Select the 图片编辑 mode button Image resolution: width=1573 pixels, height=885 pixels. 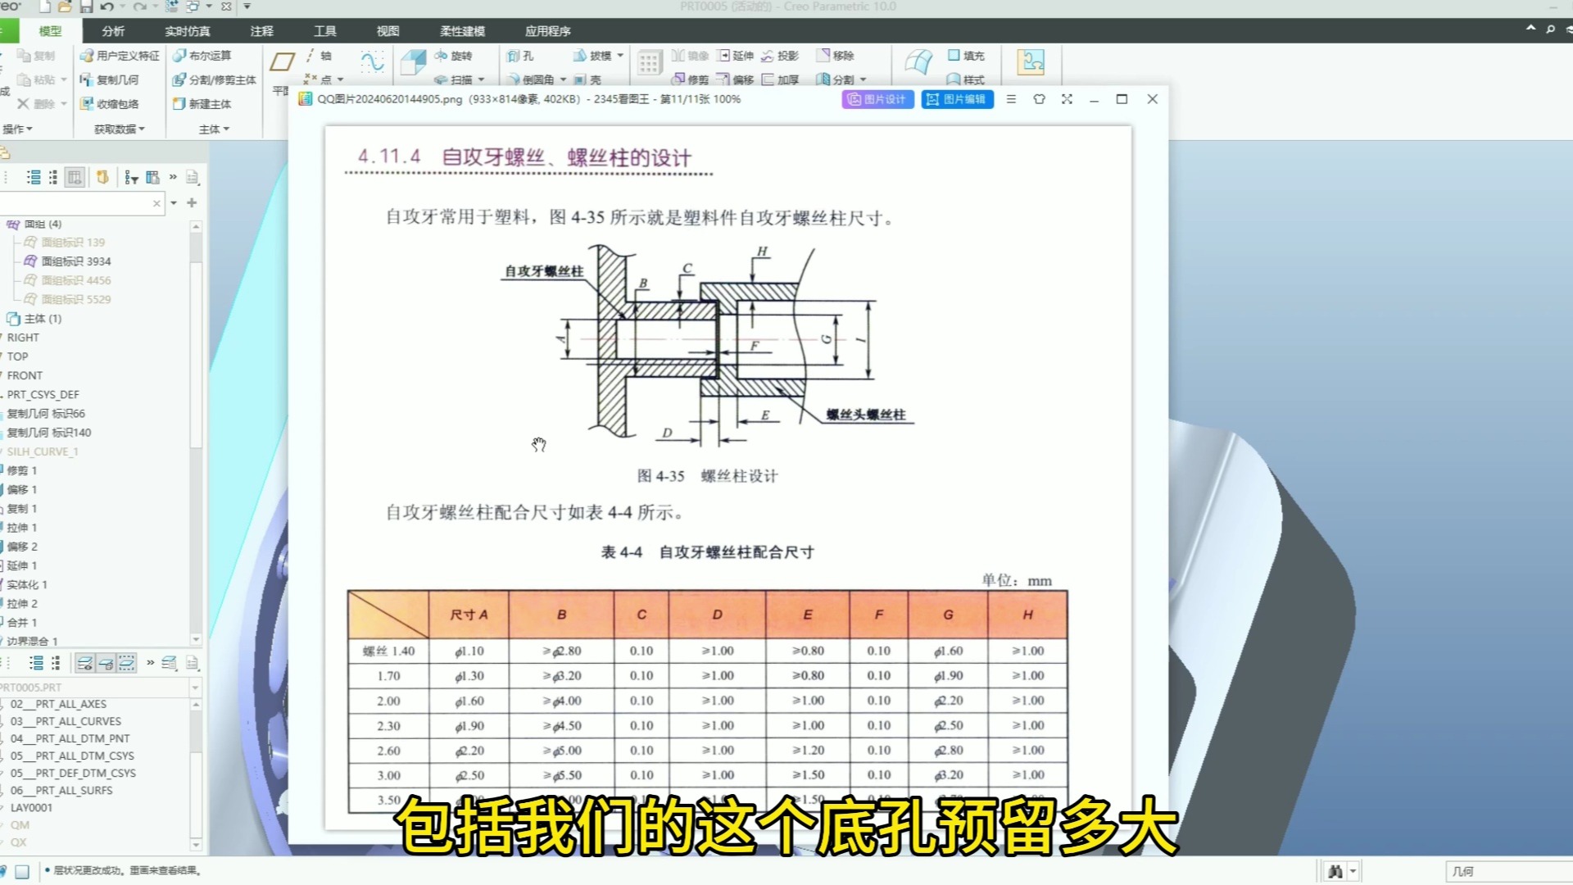(x=956, y=98)
